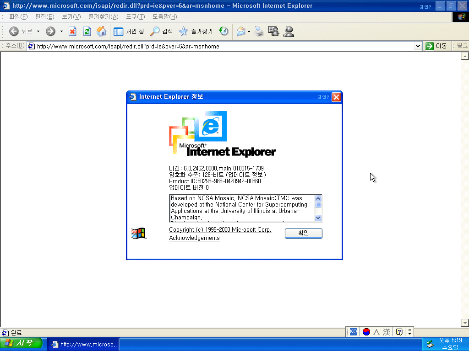Toggle the A full/half-width character icon
The width and height of the screenshot is (469, 351).
pos(376,332)
